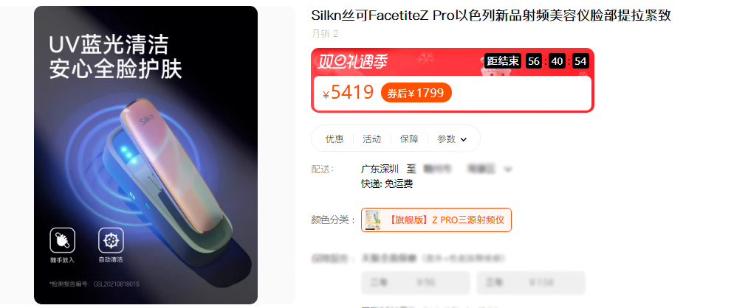Screen dimensions: 748x308
Task: Click the 广东深圳 shipping origin text
Action: point(380,169)
